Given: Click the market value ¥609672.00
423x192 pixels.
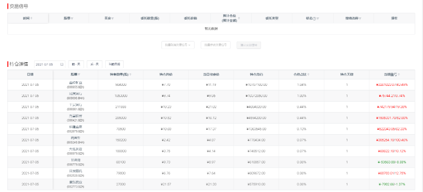Looking at the screenshot, I should tap(256, 173).
